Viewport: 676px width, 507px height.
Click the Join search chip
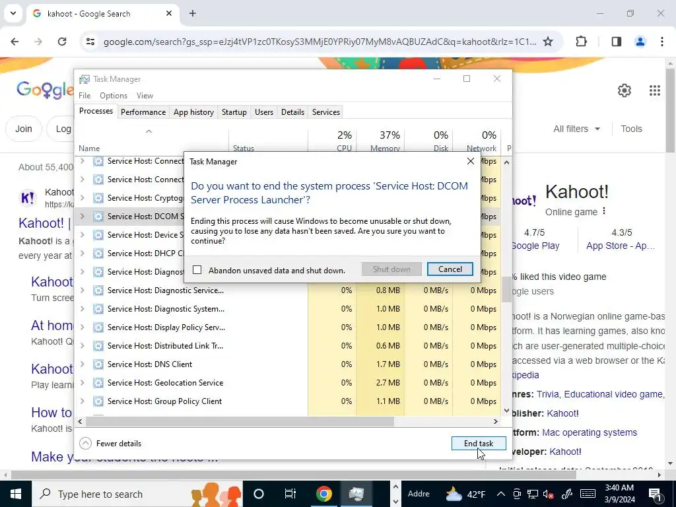pos(24,129)
